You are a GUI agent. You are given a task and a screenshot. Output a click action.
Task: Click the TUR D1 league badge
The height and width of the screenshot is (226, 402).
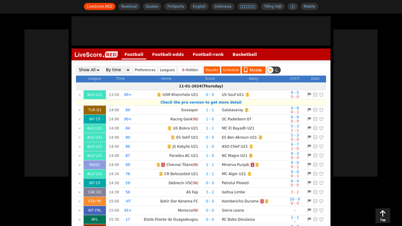pyautogui.click(x=95, y=110)
